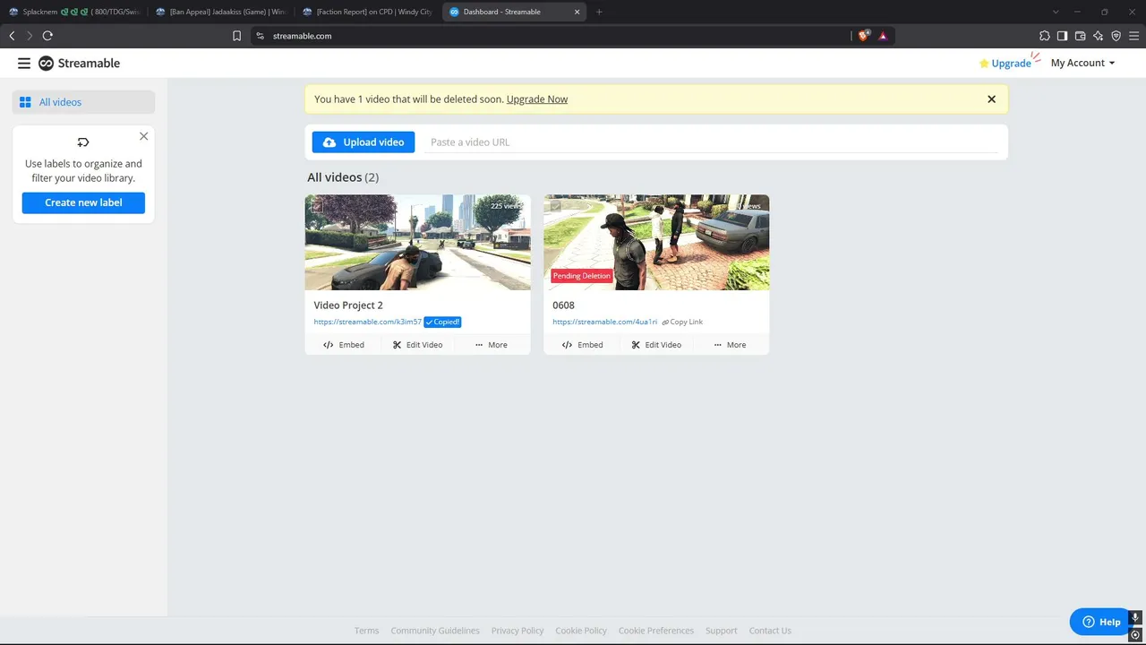The height and width of the screenshot is (645, 1146).
Task: Copy Link for the 0608 video
Action: coord(682,322)
